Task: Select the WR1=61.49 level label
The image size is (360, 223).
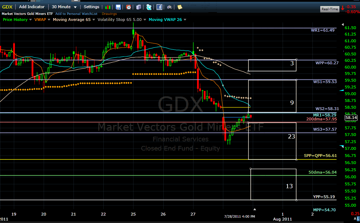Action: pos(323,30)
